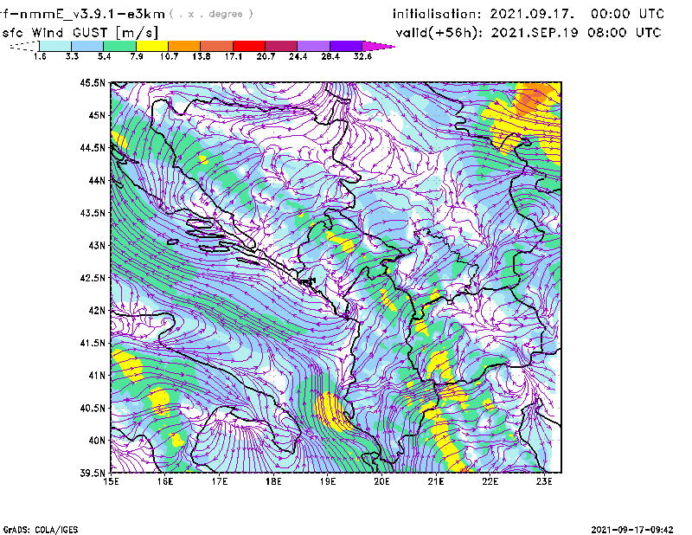Click the magenta arrow end of legend
The width and height of the screenshot is (692, 535).
pyautogui.click(x=378, y=46)
